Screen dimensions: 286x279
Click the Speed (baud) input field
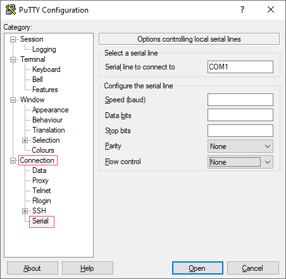[x=240, y=100]
